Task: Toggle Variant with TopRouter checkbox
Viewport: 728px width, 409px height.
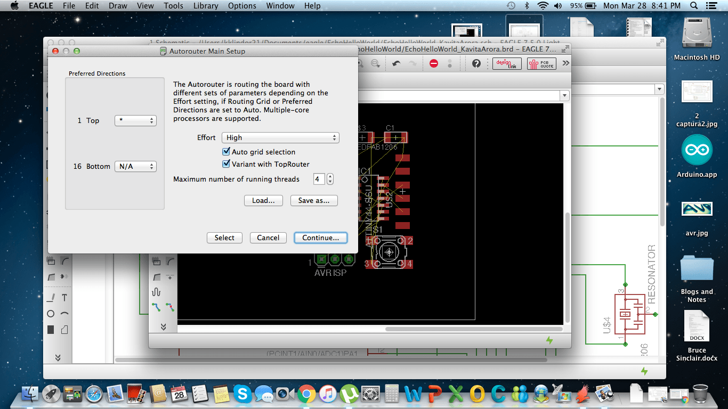Action: [226, 164]
